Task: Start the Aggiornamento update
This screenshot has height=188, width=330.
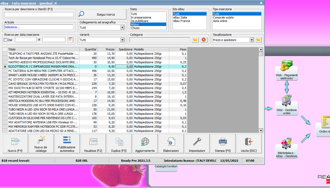Action: 145,144
